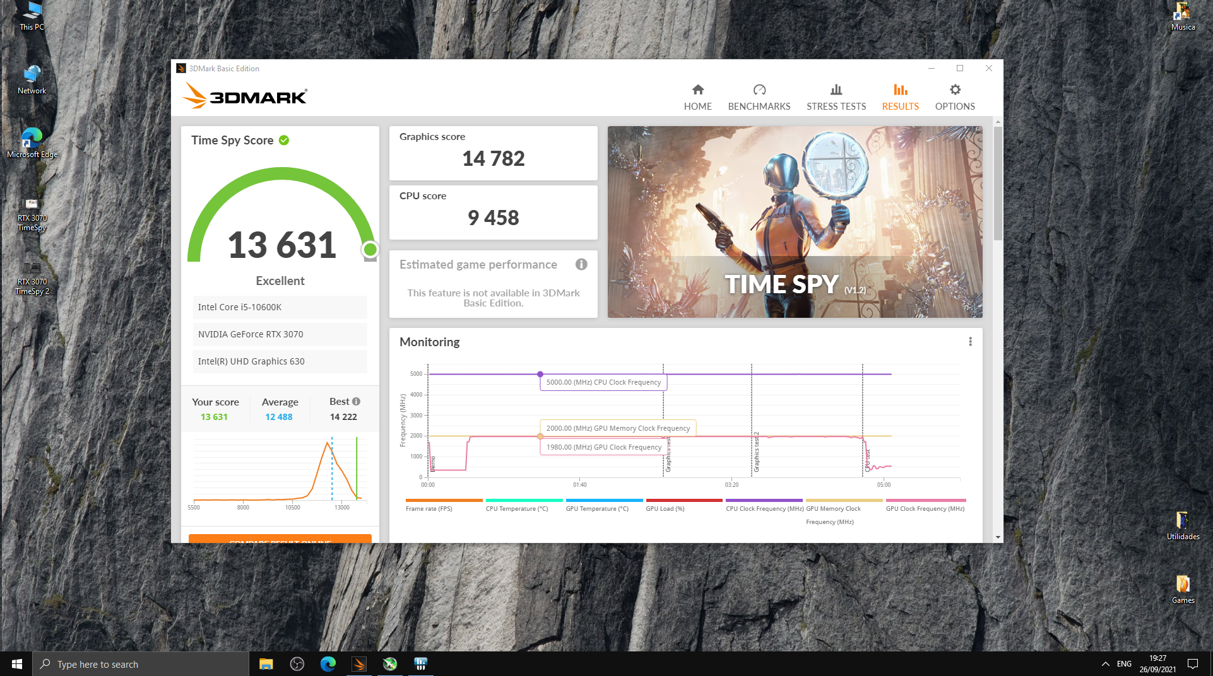Open OBS Studio from the taskbar
The height and width of the screenshot is (676, 1213).
pos(297,664)
